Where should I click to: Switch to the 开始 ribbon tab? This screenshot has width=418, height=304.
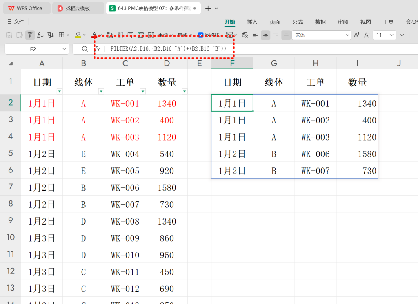point(229,22)
